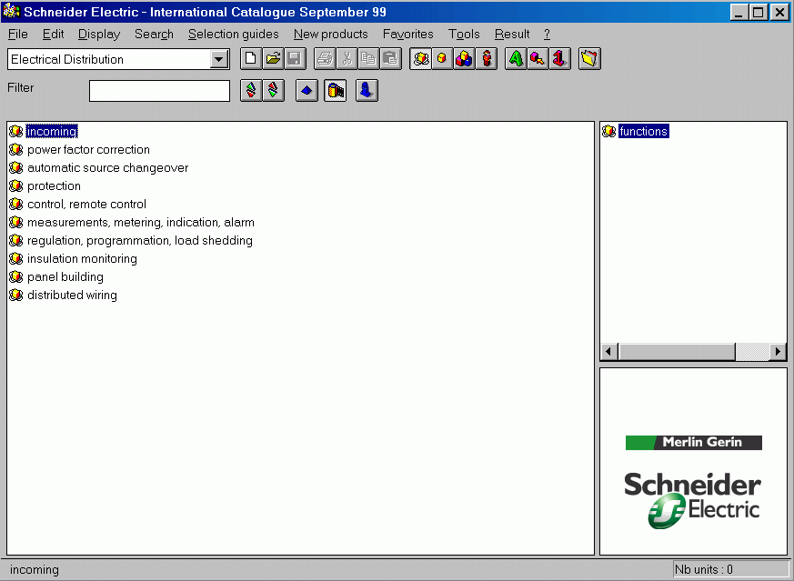This screenshot has height=581, width=794.
Task: Click the New document blank page icon
Action: (x=251, y=59)
